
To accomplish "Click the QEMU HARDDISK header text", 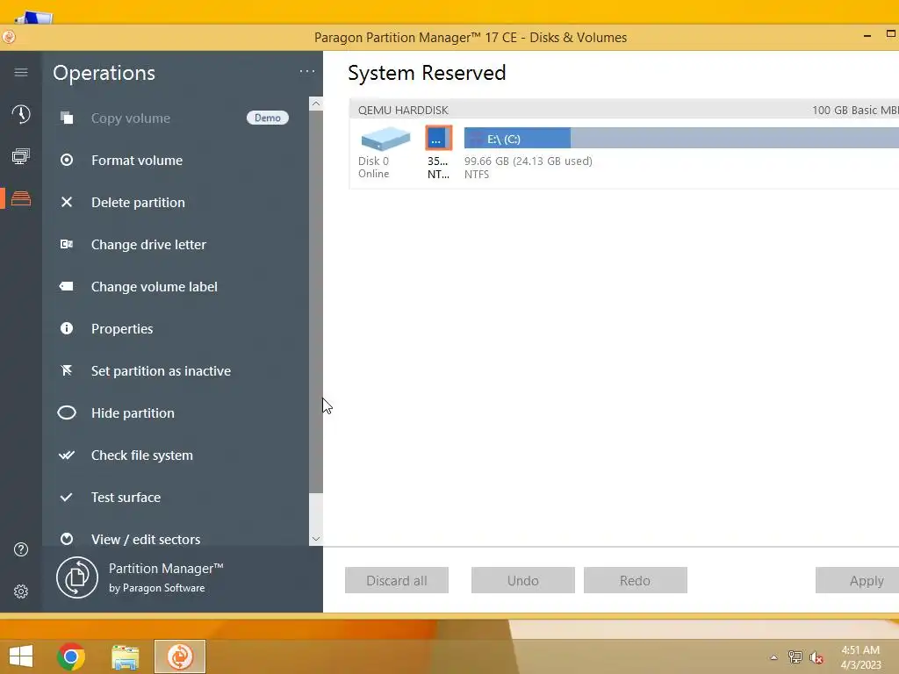I will pos(403,110).
